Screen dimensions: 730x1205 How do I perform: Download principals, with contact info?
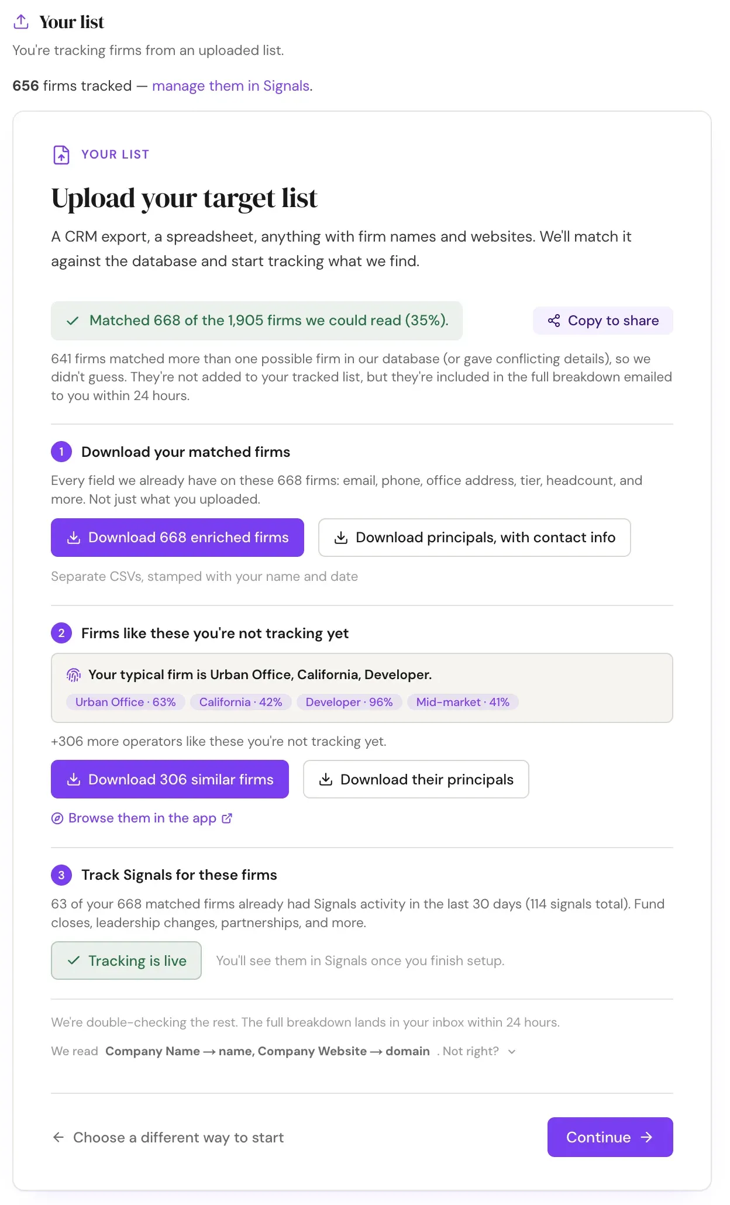[474, 538]
